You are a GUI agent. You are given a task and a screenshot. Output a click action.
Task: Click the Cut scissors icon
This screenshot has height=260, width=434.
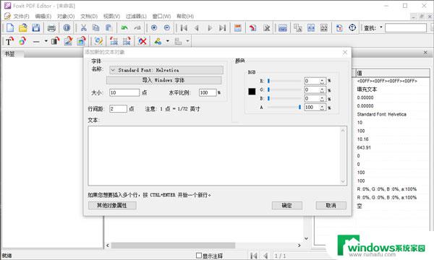83,28
